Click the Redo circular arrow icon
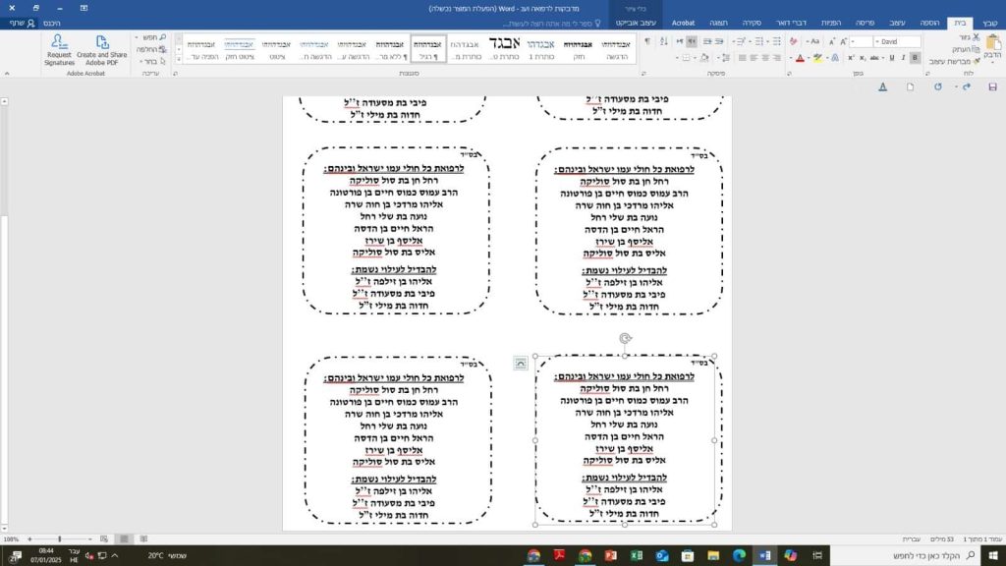The width and height of the screenshot is (1006, 566). click(937, 86)
